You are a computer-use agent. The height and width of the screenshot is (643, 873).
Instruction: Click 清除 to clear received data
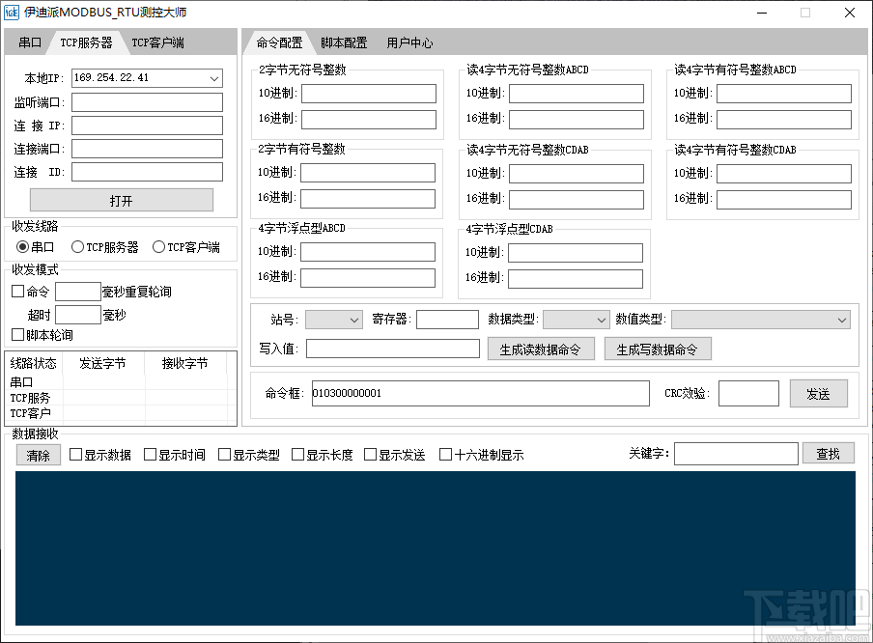pyautogui.click(x=39, y=455)
